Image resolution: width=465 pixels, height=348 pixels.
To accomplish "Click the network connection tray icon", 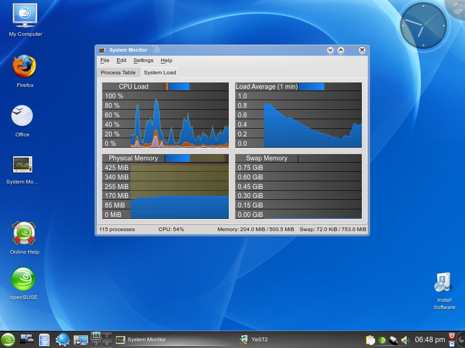I will tap(394, 340).
